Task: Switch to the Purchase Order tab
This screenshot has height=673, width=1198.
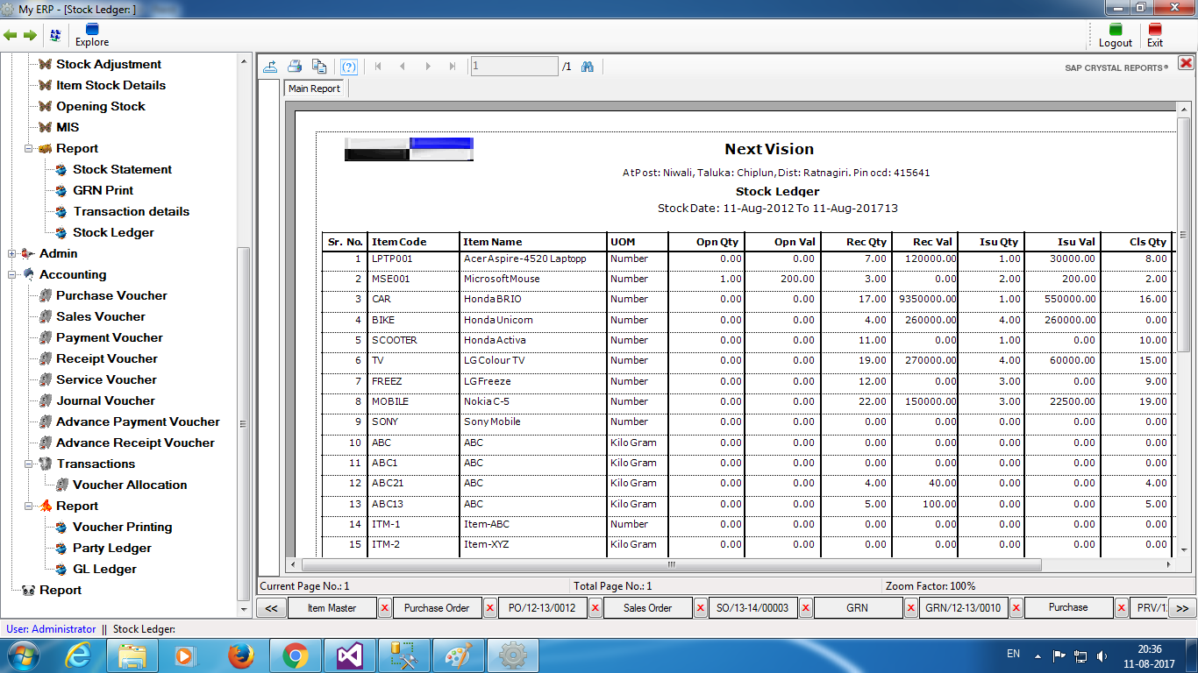Action: click(437, 608)
